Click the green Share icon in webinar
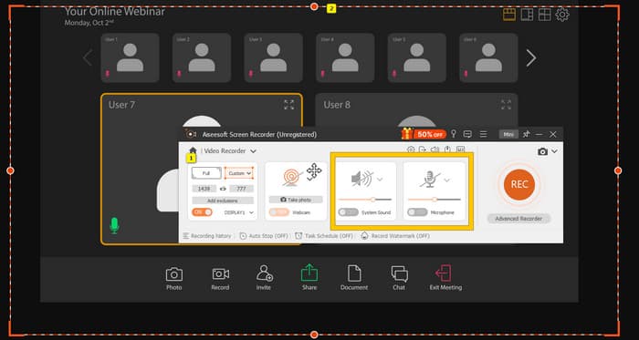This screenshot has width=639, height=340. click(x=309, y=273)
